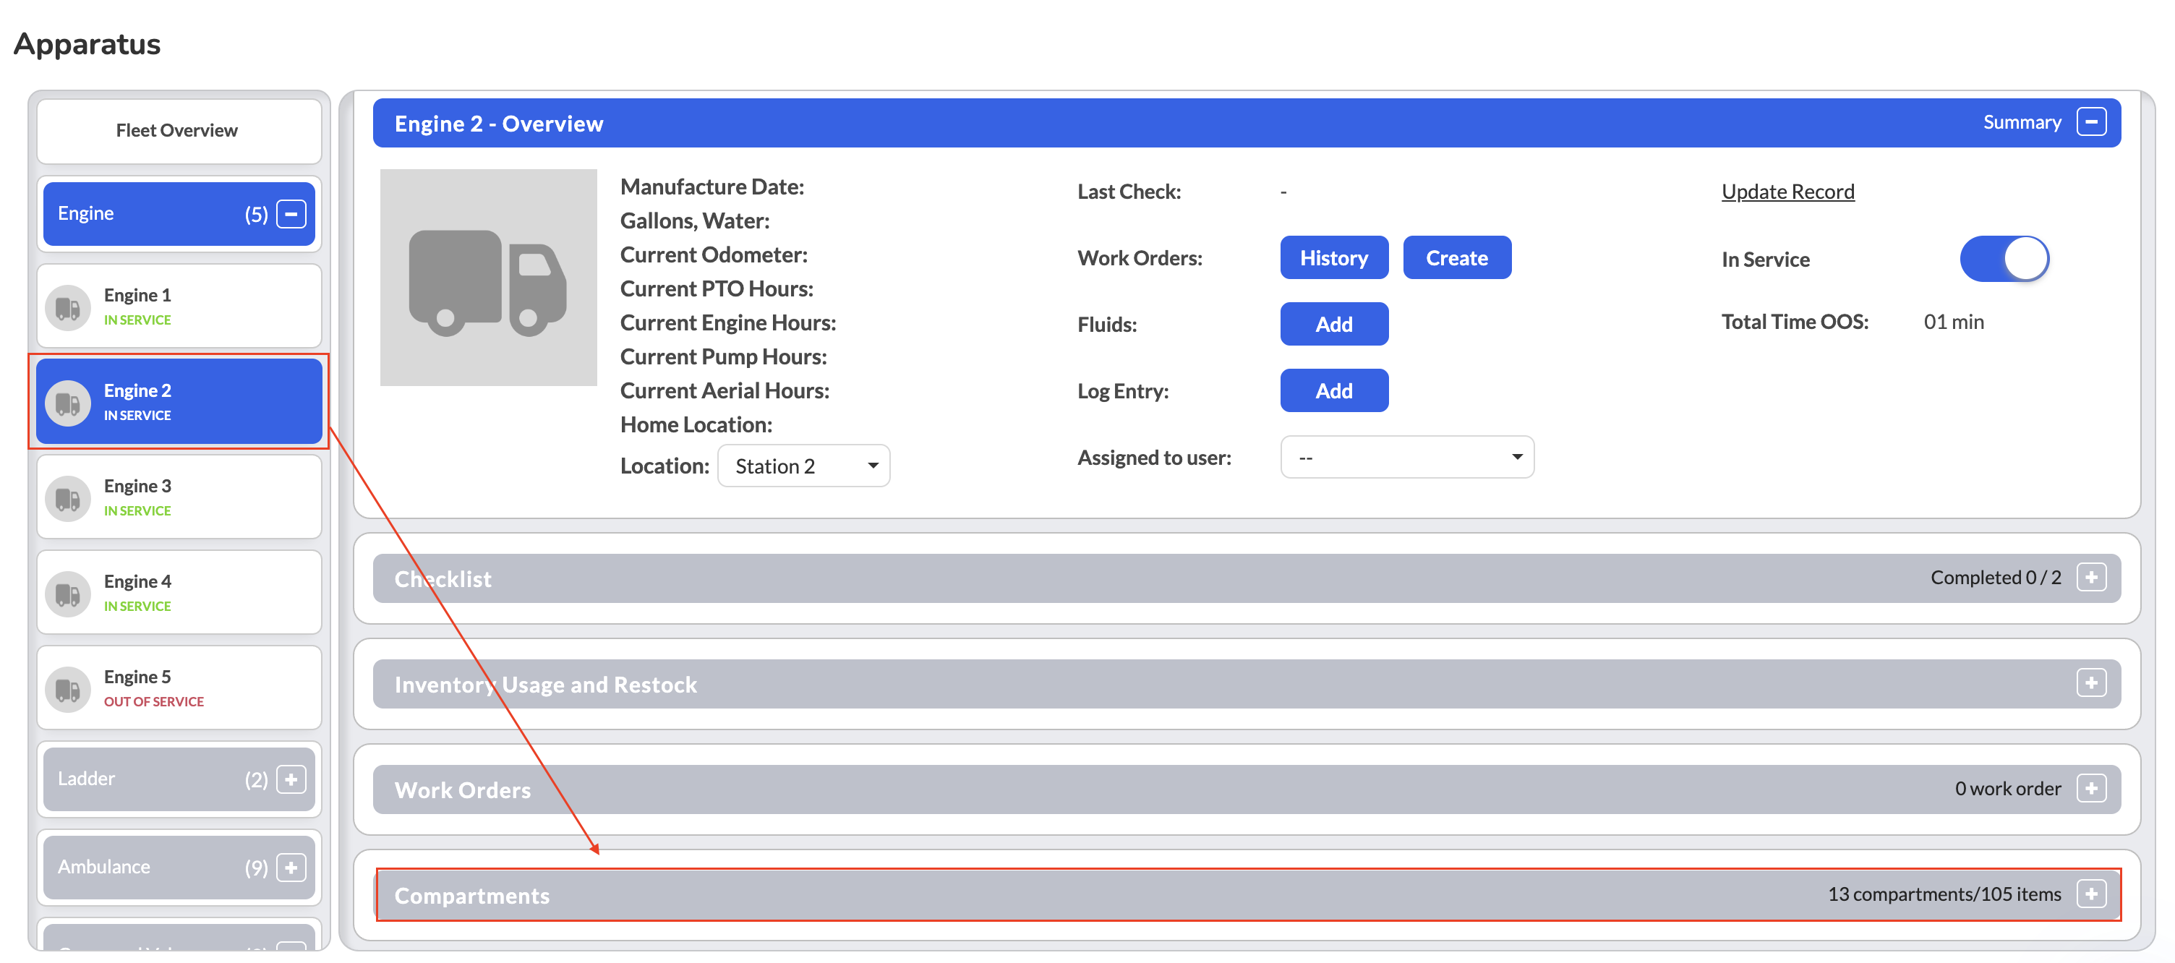Expand the Ambulance category plus icon

[x=291, y=868]
